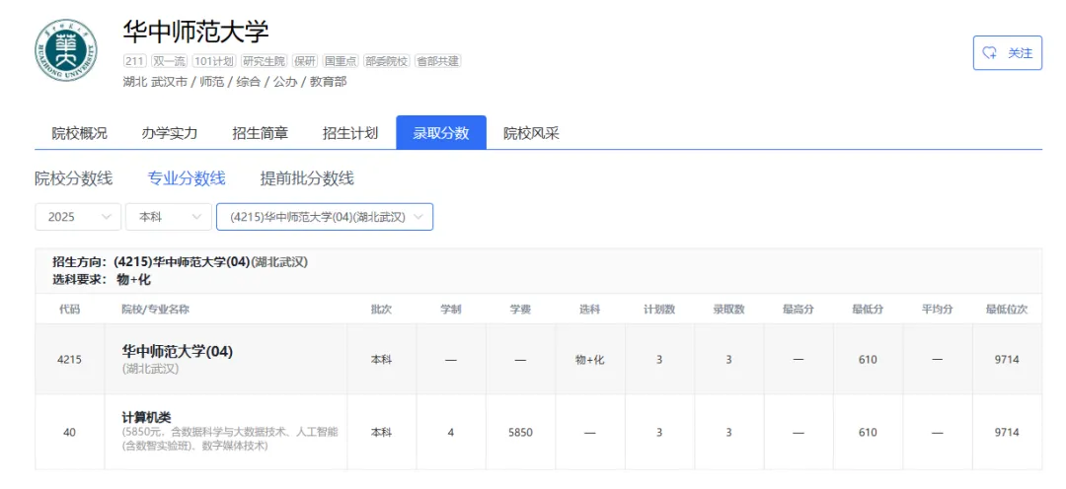
Task: Select the 提前批分数线 sub-tab
Action: pos(307,178)
